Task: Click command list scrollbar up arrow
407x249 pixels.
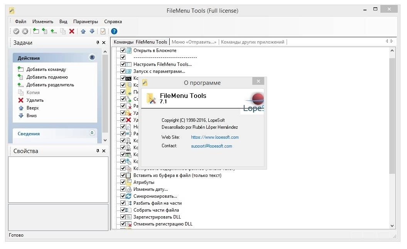Action: pos(392,50)
